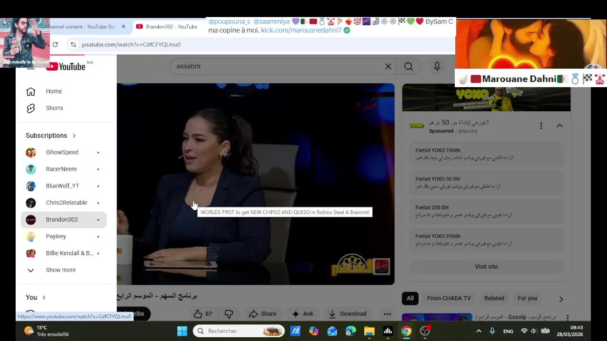
Task: Open the Payleey subscription
Action: pyautogui.click(x=64, y=236)
